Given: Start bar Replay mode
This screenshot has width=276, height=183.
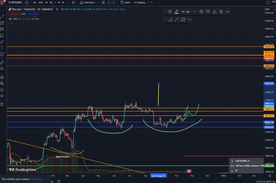Looking at the screenshot, I should pyautogui.click(x=139, y=2).
